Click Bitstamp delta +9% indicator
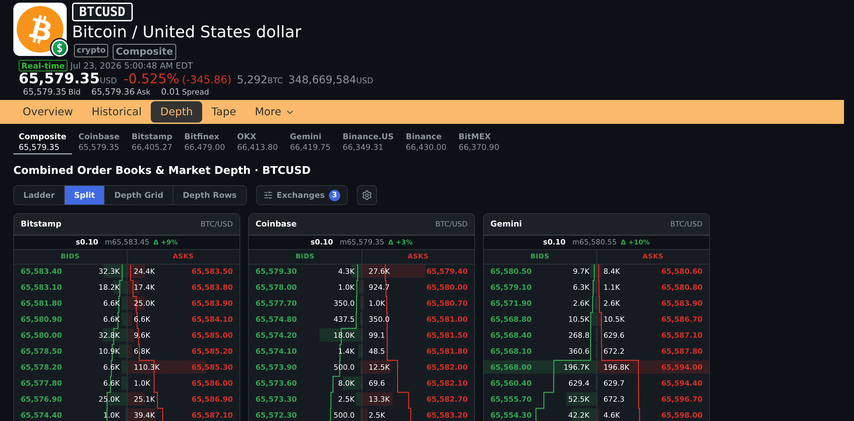 (x=165, y=242)
